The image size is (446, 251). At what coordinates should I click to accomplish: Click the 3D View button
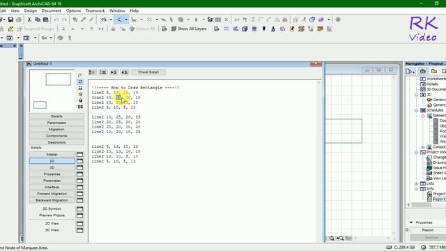(x=52, y=230)
